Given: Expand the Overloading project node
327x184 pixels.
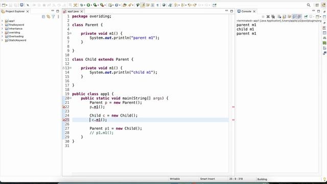Looking at the screenshot, I should (x=2, y=36).
